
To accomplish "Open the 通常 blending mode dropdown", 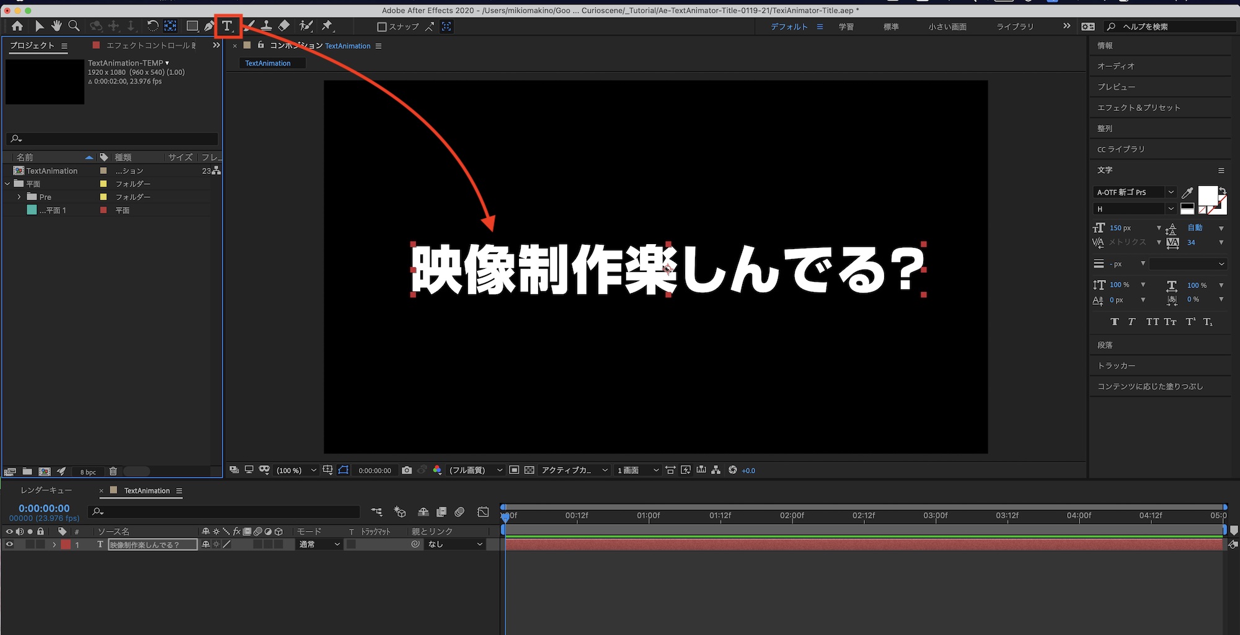I will pyautogui.click(x=320, y=544).
